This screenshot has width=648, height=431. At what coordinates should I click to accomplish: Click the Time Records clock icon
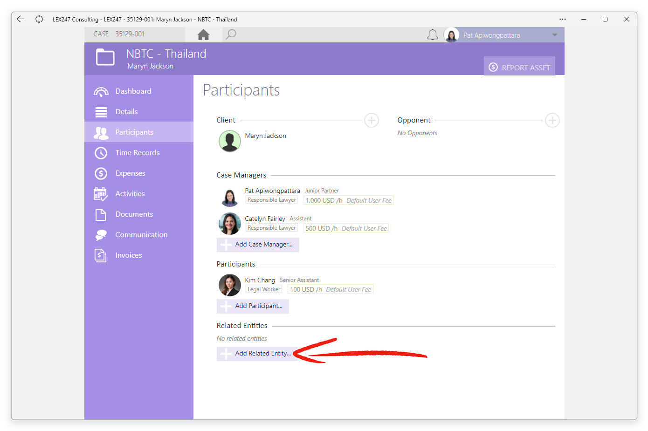pos(101,153)
